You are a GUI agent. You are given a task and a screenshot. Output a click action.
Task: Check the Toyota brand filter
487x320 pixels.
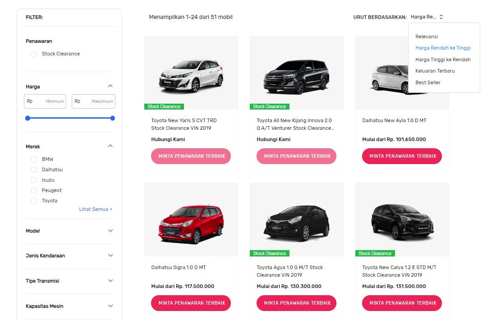pyautogui.click(x=34, y=201)
